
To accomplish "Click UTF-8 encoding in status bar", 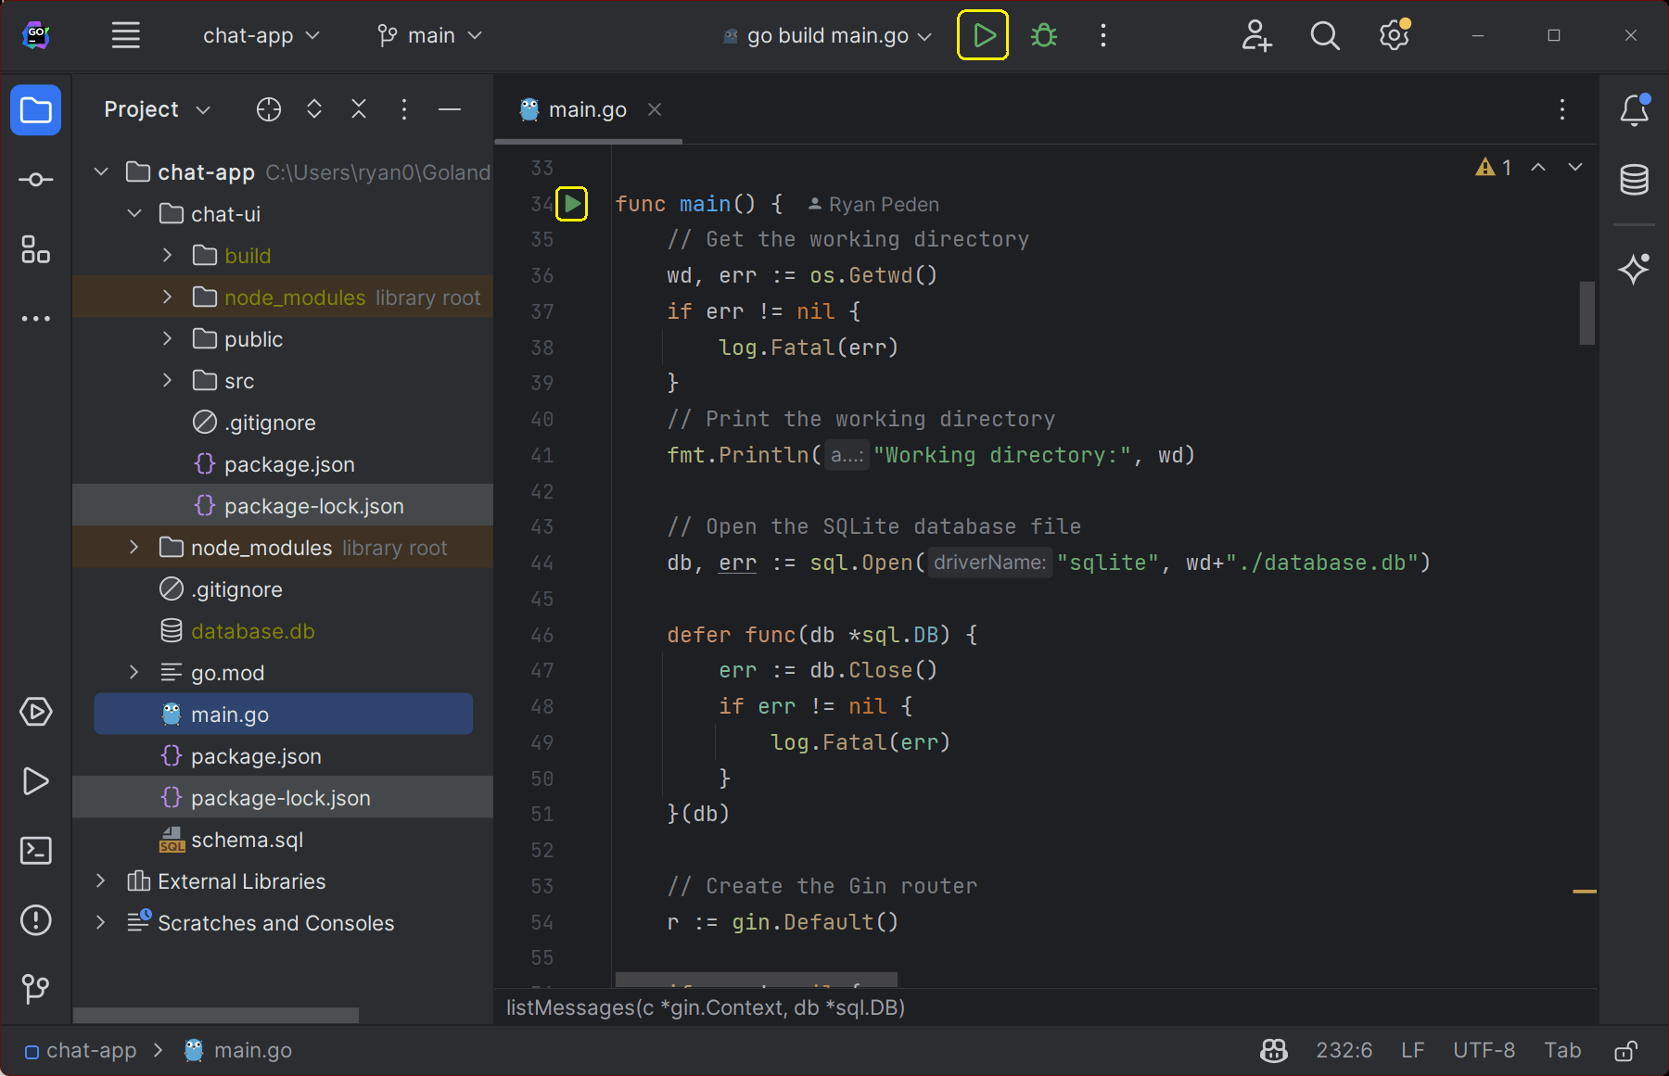I will [1483, 1050].
